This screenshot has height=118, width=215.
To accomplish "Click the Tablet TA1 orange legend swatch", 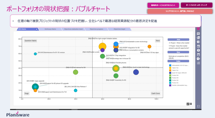I will tap(170, 70).
